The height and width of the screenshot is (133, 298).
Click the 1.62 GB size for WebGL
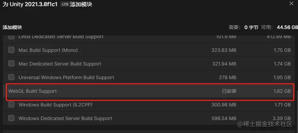click(x=282, y=91)
